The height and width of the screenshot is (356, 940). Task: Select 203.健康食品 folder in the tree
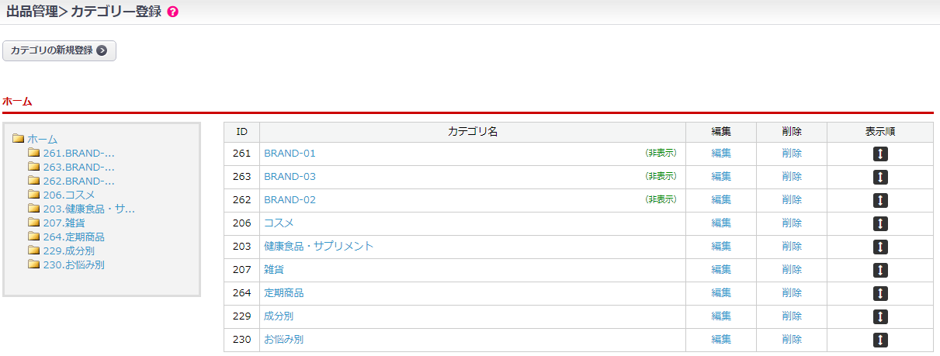coord(88,209)
